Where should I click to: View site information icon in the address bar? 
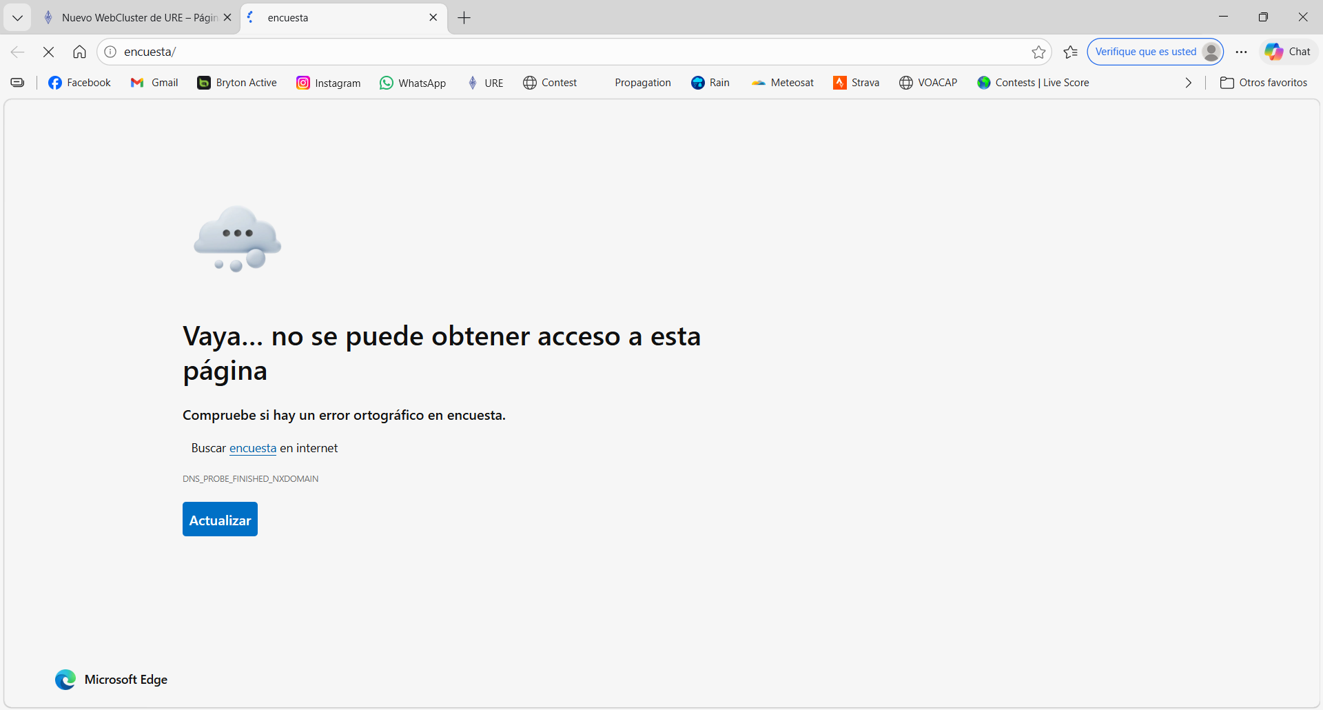[x=110, y=52]
